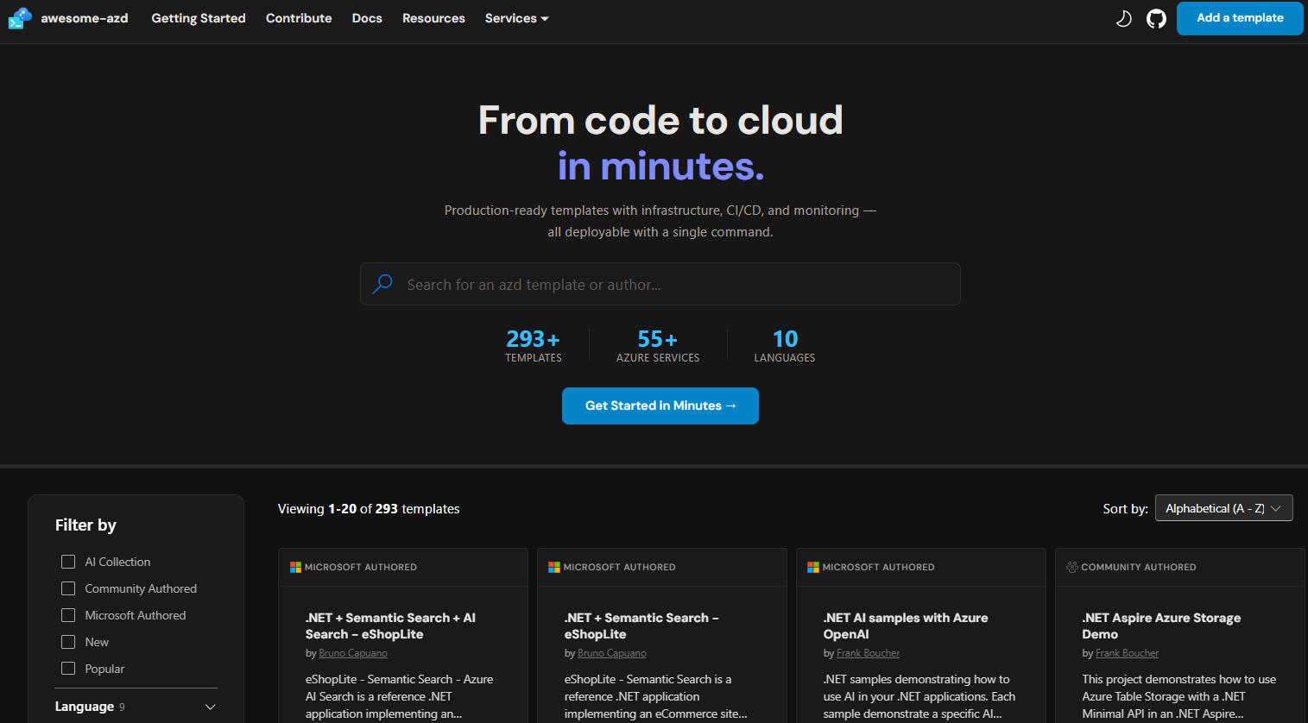Viewport: 1308px width, 723px height.
Task: Click the Viewing 1-20 of 293 templates text
Action: point(369,509)
